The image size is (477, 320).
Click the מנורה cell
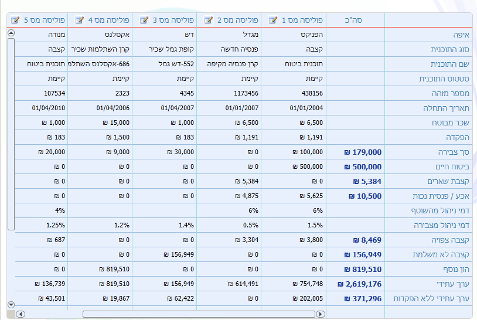pyautogui.click(x=57, y=35)
